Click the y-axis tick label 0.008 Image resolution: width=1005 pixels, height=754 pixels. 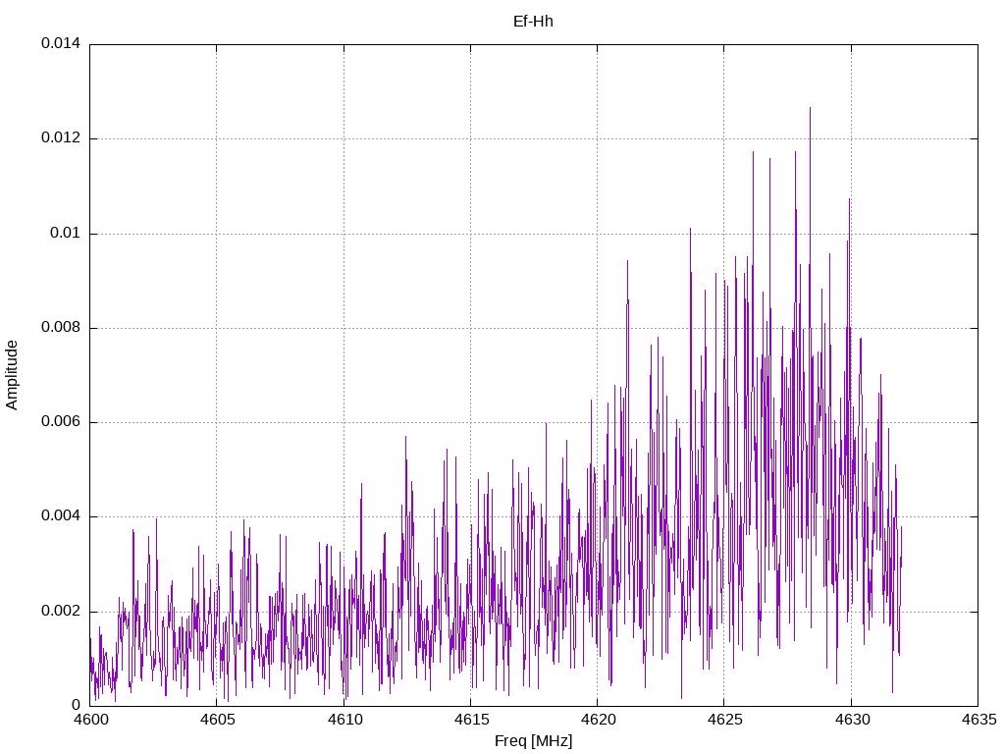[x=61, y=327]
